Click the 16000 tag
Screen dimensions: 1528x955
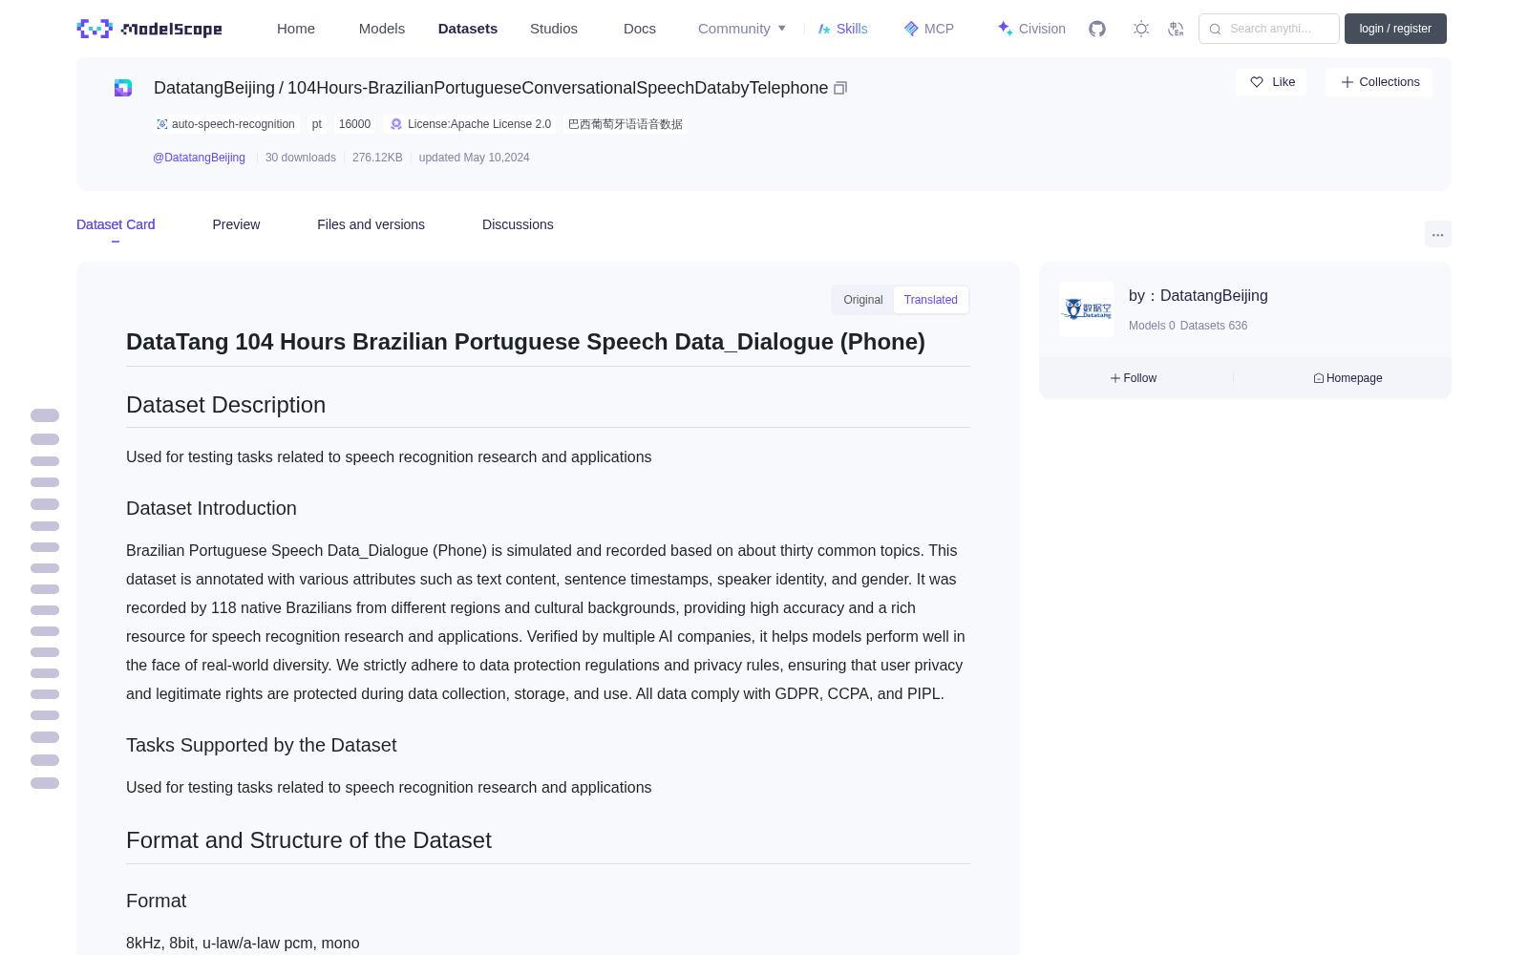354,124
